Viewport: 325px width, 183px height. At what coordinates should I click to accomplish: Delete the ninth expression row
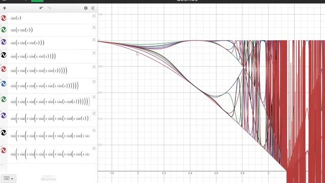click(94, 131)
